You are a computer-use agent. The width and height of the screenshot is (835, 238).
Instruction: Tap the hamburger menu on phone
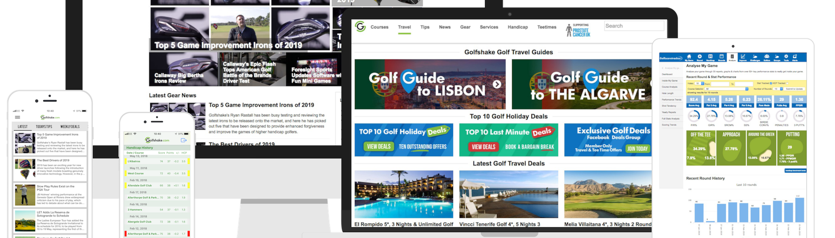click(x=18, y=117)
